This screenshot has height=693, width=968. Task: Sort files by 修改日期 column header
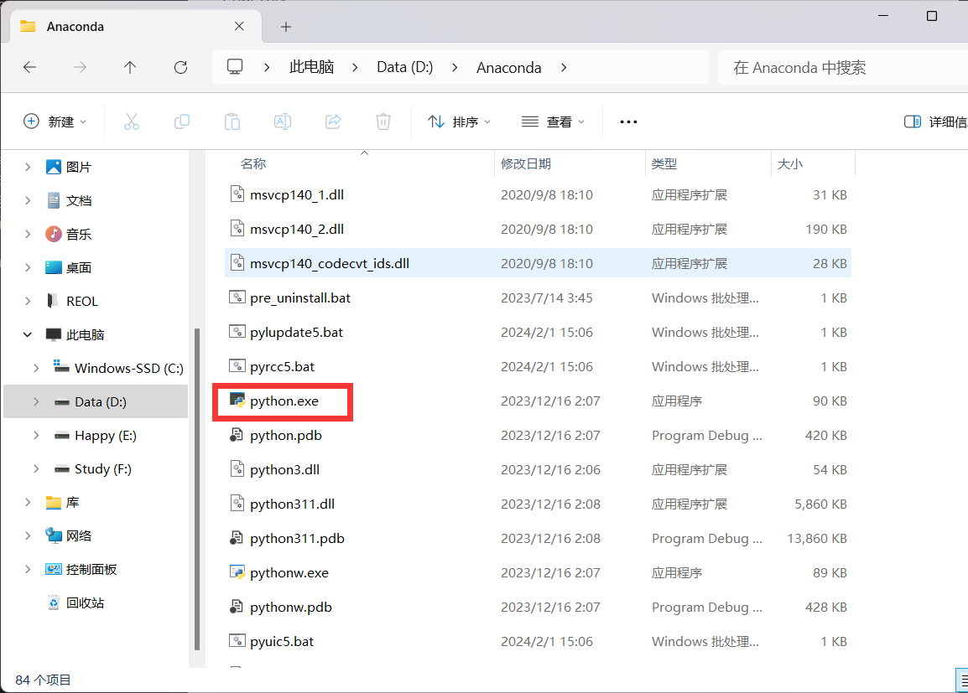pos(526,164)
